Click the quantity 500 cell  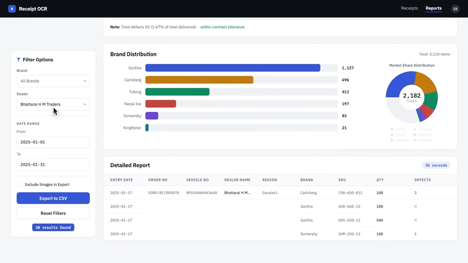point(380,220)
